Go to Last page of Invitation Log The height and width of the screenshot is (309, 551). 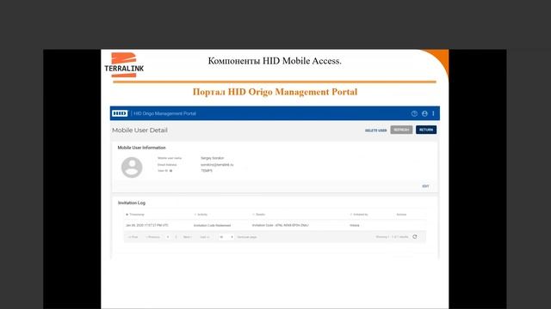(x=205, y=237)
